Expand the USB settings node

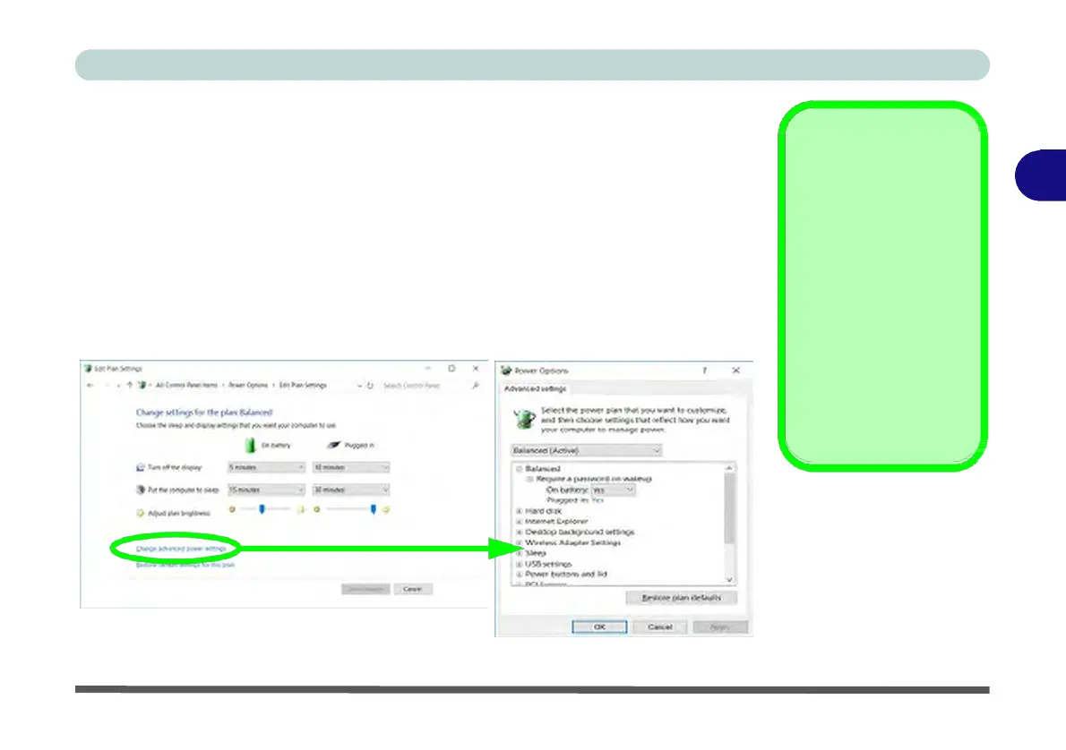(519, 564)
